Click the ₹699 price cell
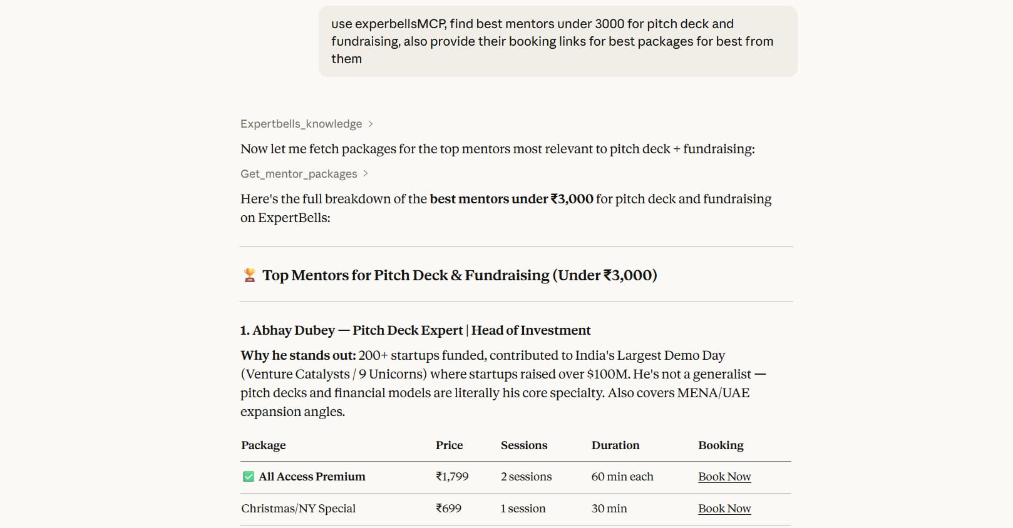This screenshot has width=1013, height=528. click(448, 509)
